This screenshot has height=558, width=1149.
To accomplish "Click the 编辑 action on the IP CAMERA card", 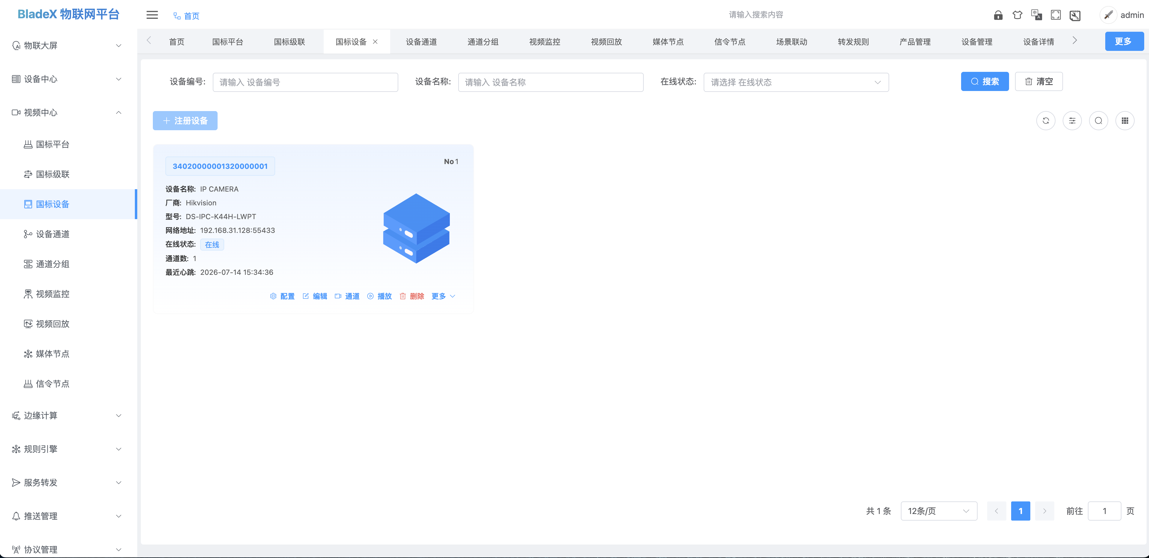I will (x=315, y=296).
